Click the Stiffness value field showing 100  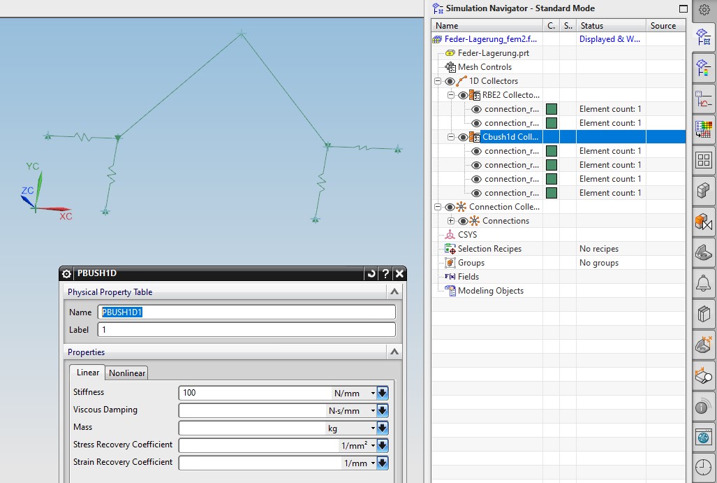255,393
